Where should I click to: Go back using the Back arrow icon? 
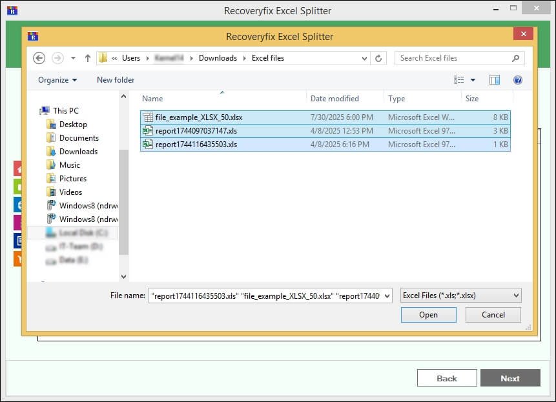[x=39, y=58]
